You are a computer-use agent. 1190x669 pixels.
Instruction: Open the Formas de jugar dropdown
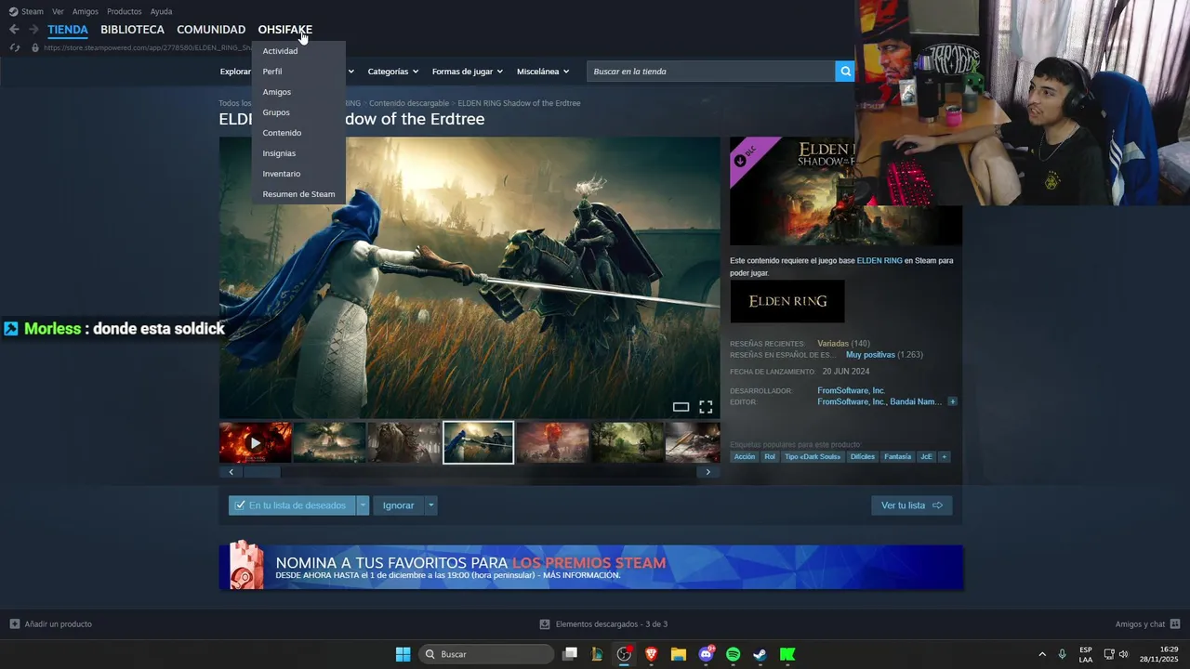(x=467, y=72)
